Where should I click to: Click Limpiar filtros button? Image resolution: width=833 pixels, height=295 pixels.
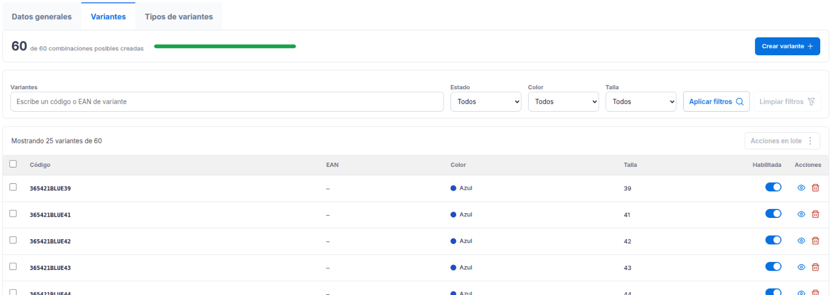[x=787, y=102]
